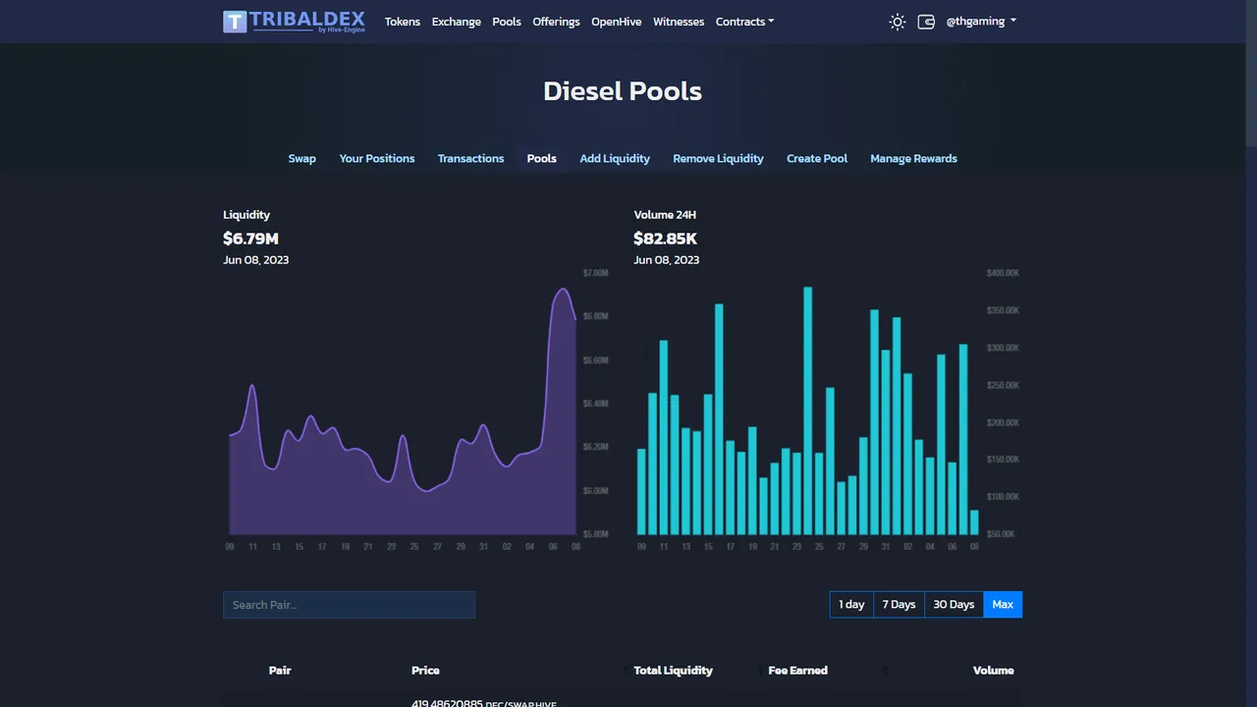Open Manage Rewards tab
The width and height of the screenshot is (1257, 707).
pos(913,158)
